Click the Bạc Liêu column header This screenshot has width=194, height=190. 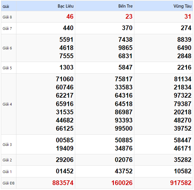pyautogui.click(x=66, y=6)
